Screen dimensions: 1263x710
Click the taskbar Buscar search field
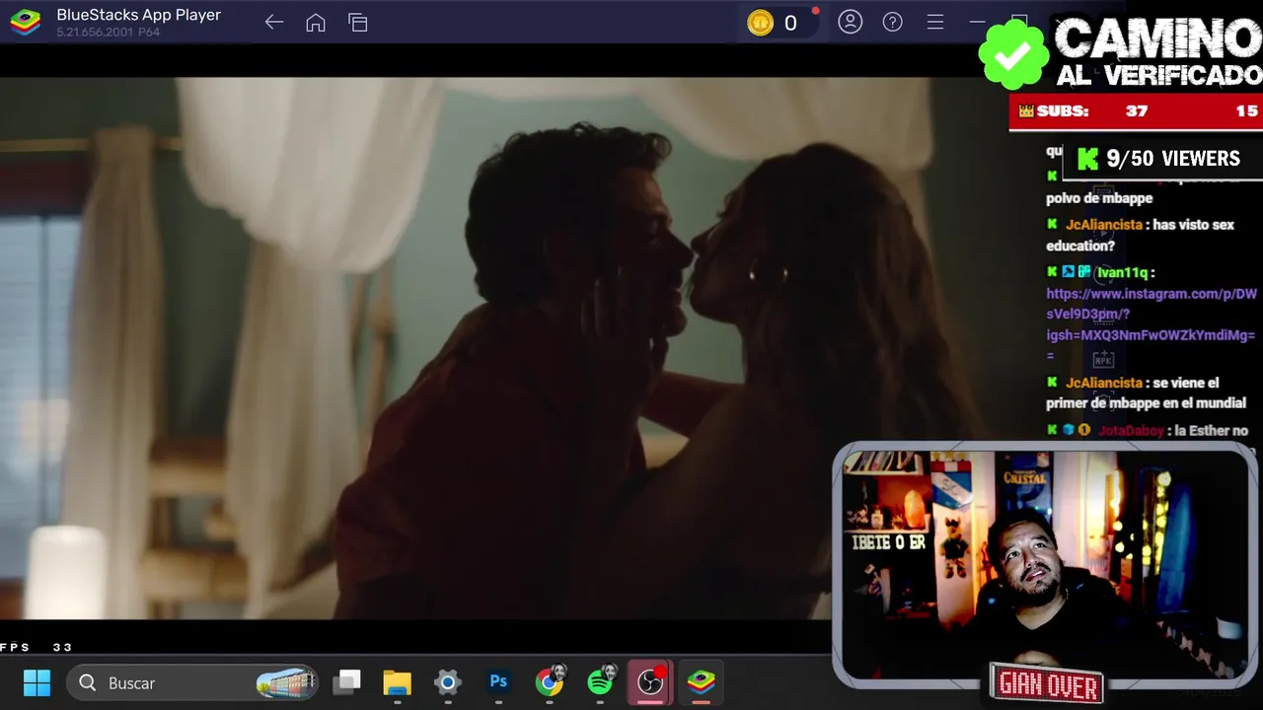click(192, 682)
